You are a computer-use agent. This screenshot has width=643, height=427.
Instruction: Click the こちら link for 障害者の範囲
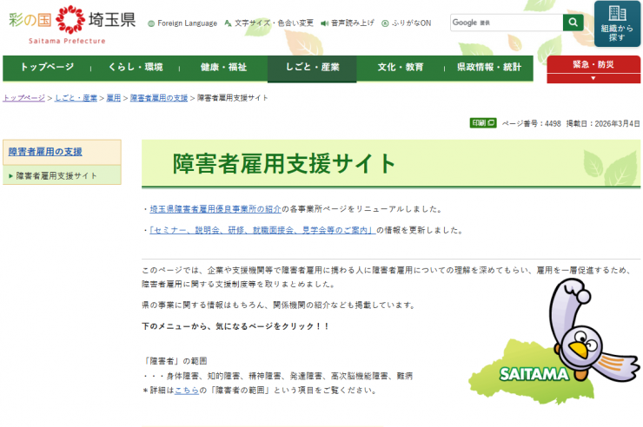(186, 391)
